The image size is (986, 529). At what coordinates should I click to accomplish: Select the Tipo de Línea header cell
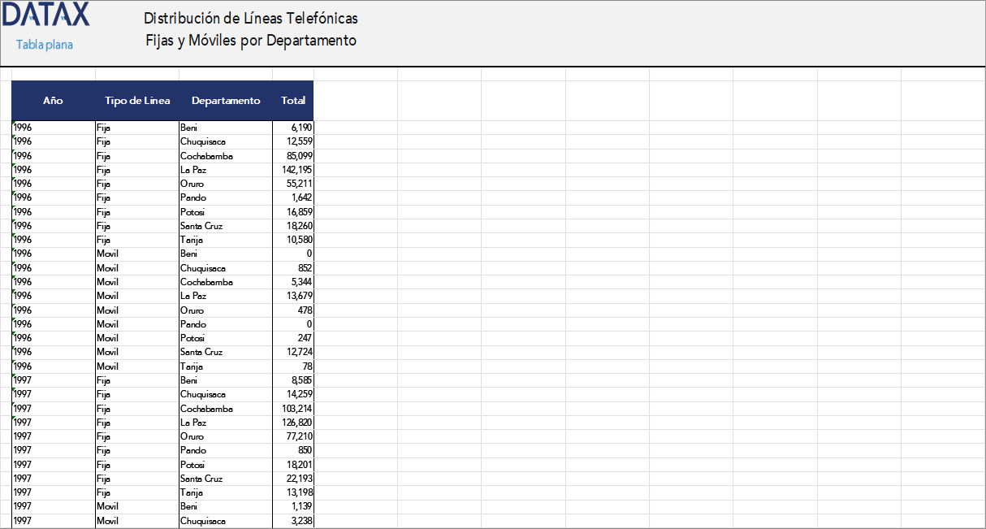coord(137,101)
